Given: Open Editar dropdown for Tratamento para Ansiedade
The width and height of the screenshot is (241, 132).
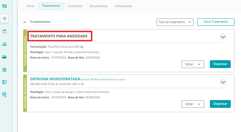Looking at the screenshot, I should 193,64.
